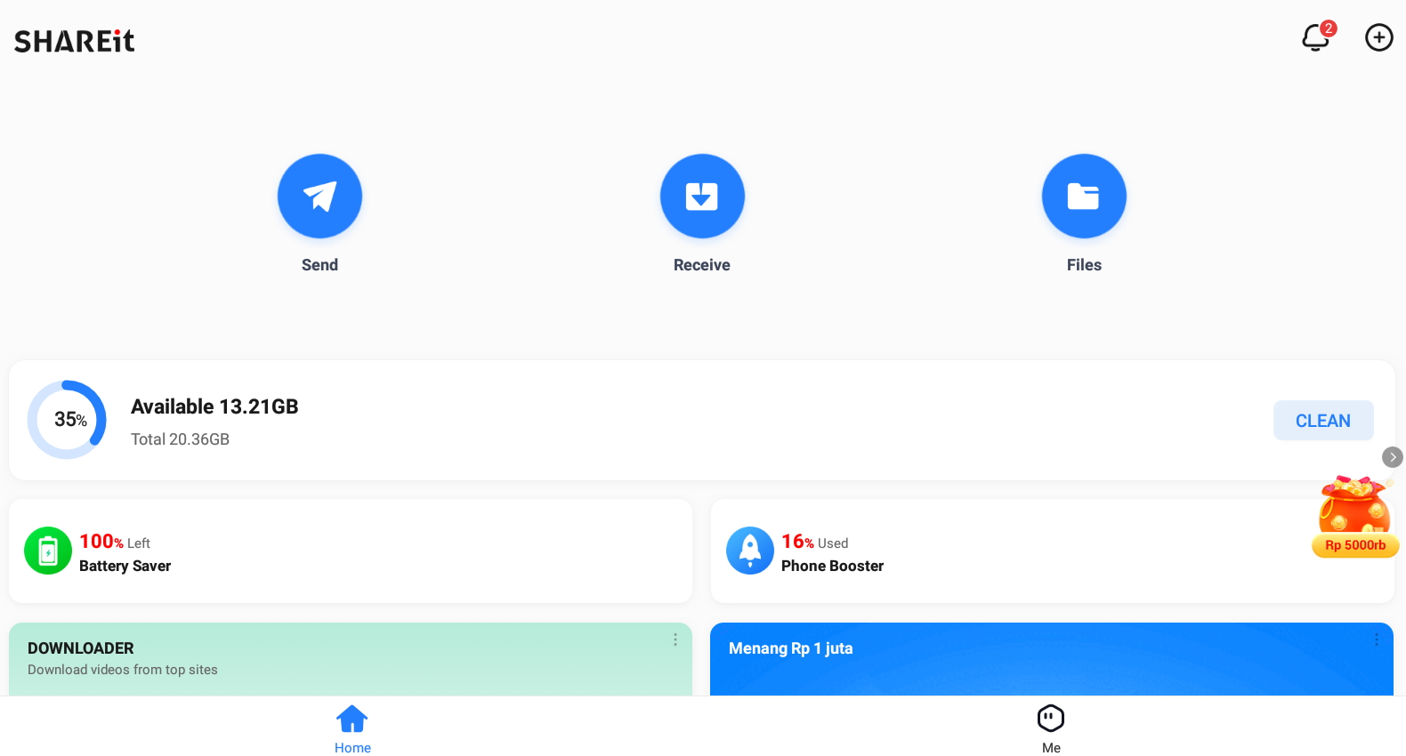The height and width of the screenshot is (756, 1406).
Task: Open Menang Rp 1 juta card menu
Action: (1377, 639)
